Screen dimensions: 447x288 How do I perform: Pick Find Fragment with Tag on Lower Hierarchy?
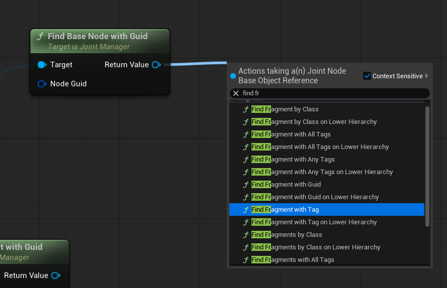pos(314,222)
